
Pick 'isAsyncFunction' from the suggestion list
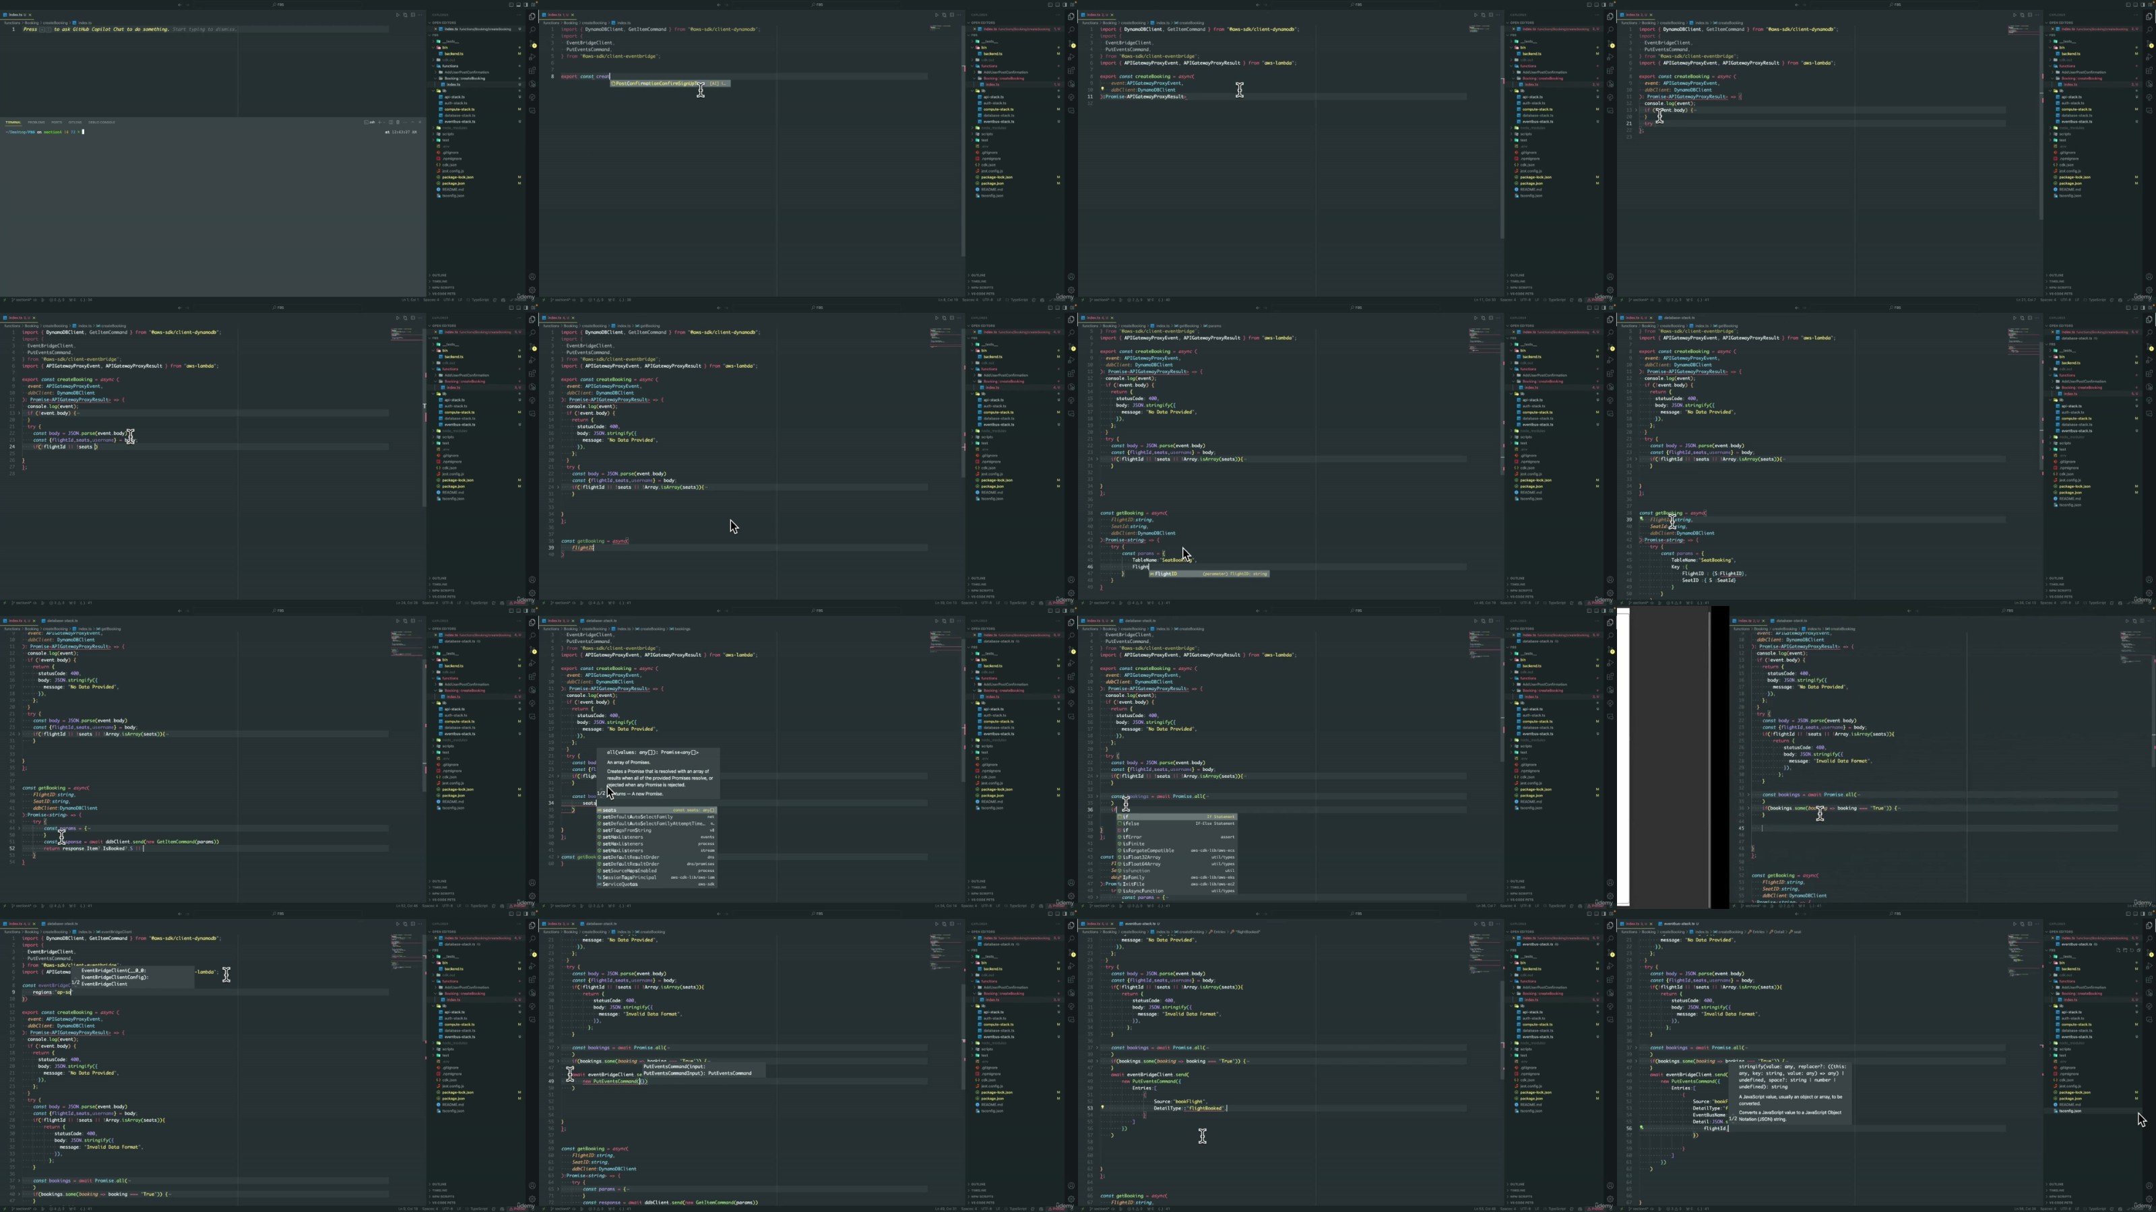pos(1178,891)
